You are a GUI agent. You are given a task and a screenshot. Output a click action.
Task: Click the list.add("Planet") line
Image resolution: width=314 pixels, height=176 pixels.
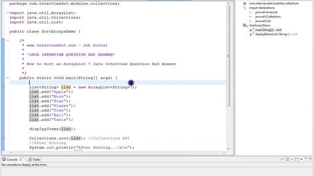coord(52,106)
